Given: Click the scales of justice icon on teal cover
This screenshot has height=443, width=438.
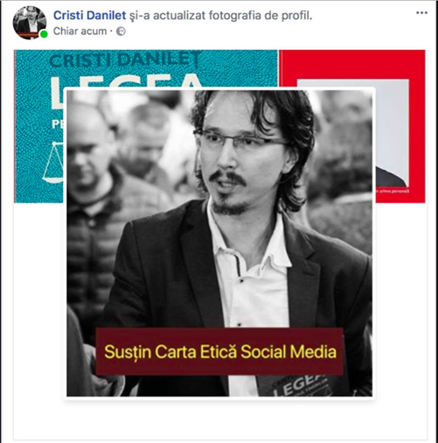Looking at the screenshot, I should (53, 162).
